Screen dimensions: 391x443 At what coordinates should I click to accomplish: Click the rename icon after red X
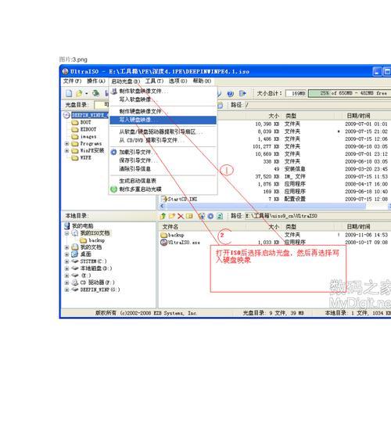pyautogui.click(x=189, y=216)
